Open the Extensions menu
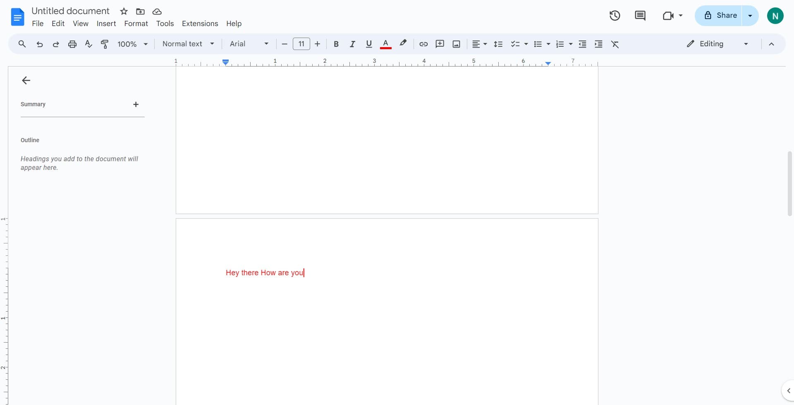794x405 pixels. click(x=200, y=24)
